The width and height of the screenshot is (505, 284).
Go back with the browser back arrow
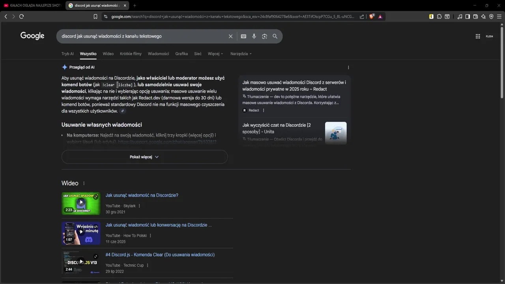[6, 17]
